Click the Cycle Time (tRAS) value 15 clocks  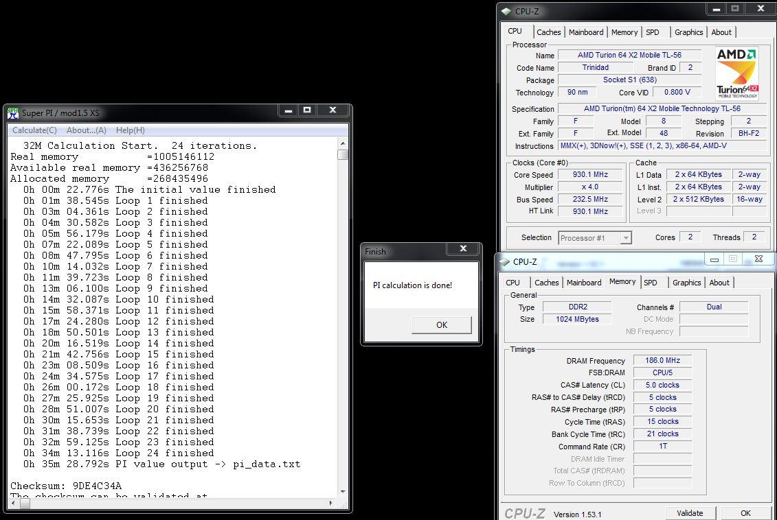(662, 421)
